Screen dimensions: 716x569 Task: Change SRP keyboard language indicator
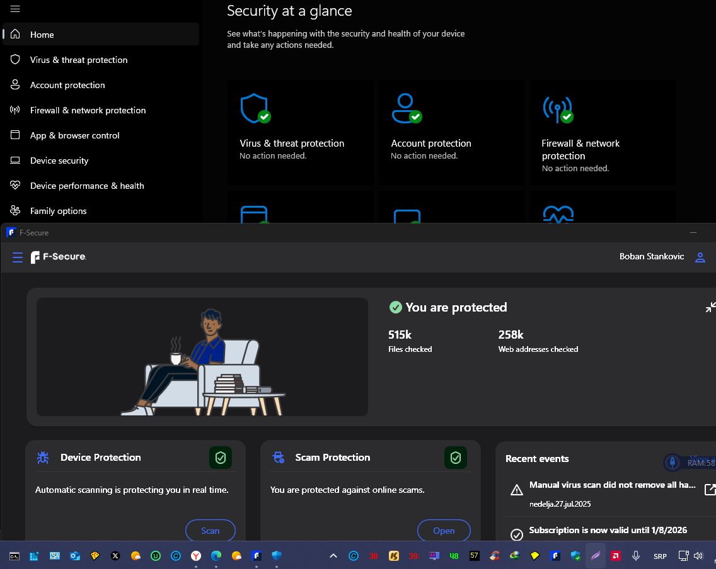pos(661,556)
